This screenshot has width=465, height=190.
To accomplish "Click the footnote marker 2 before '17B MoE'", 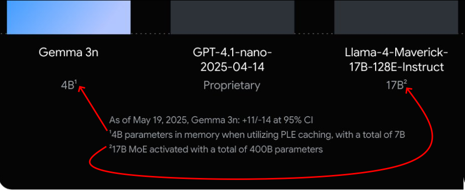I will [x=110, y=147].
